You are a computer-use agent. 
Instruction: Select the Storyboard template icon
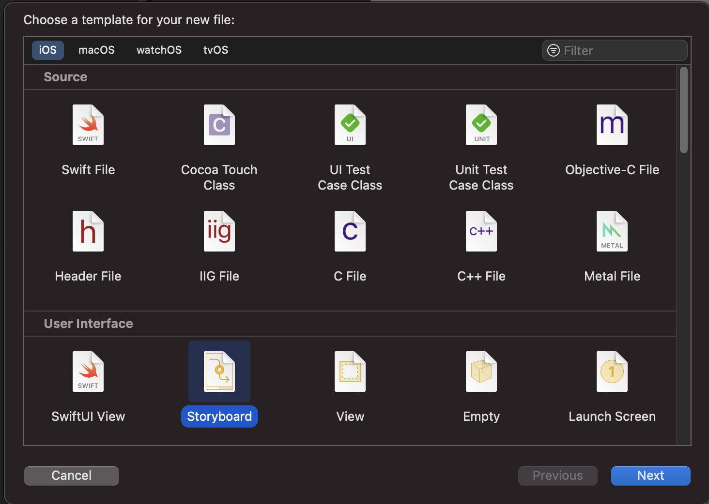point(219,371)
